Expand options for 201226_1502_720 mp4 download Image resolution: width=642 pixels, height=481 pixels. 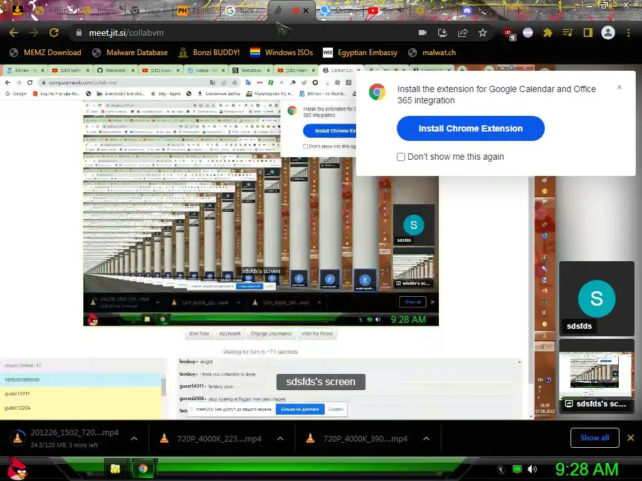pyautogui.click(x=134, y=438)
